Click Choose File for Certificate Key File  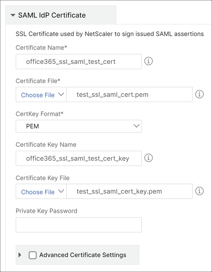38,192
